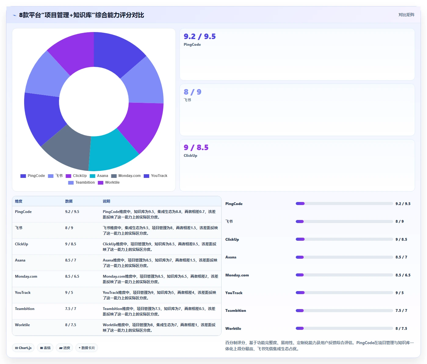Select Monday.com row name in table
Screen dimensions: 427x364
[26, 276]
